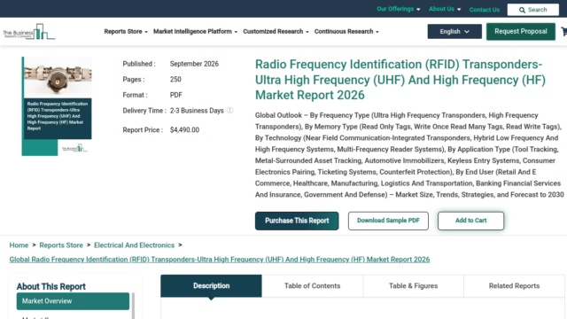Expand the Market Intelligence Platform menu
This screenshot has width=567, height=319.
point(195,32)
